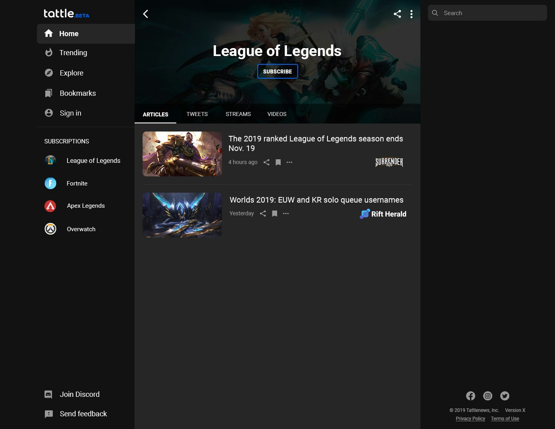Share the ranked season ends article

(x=266, y=162)
